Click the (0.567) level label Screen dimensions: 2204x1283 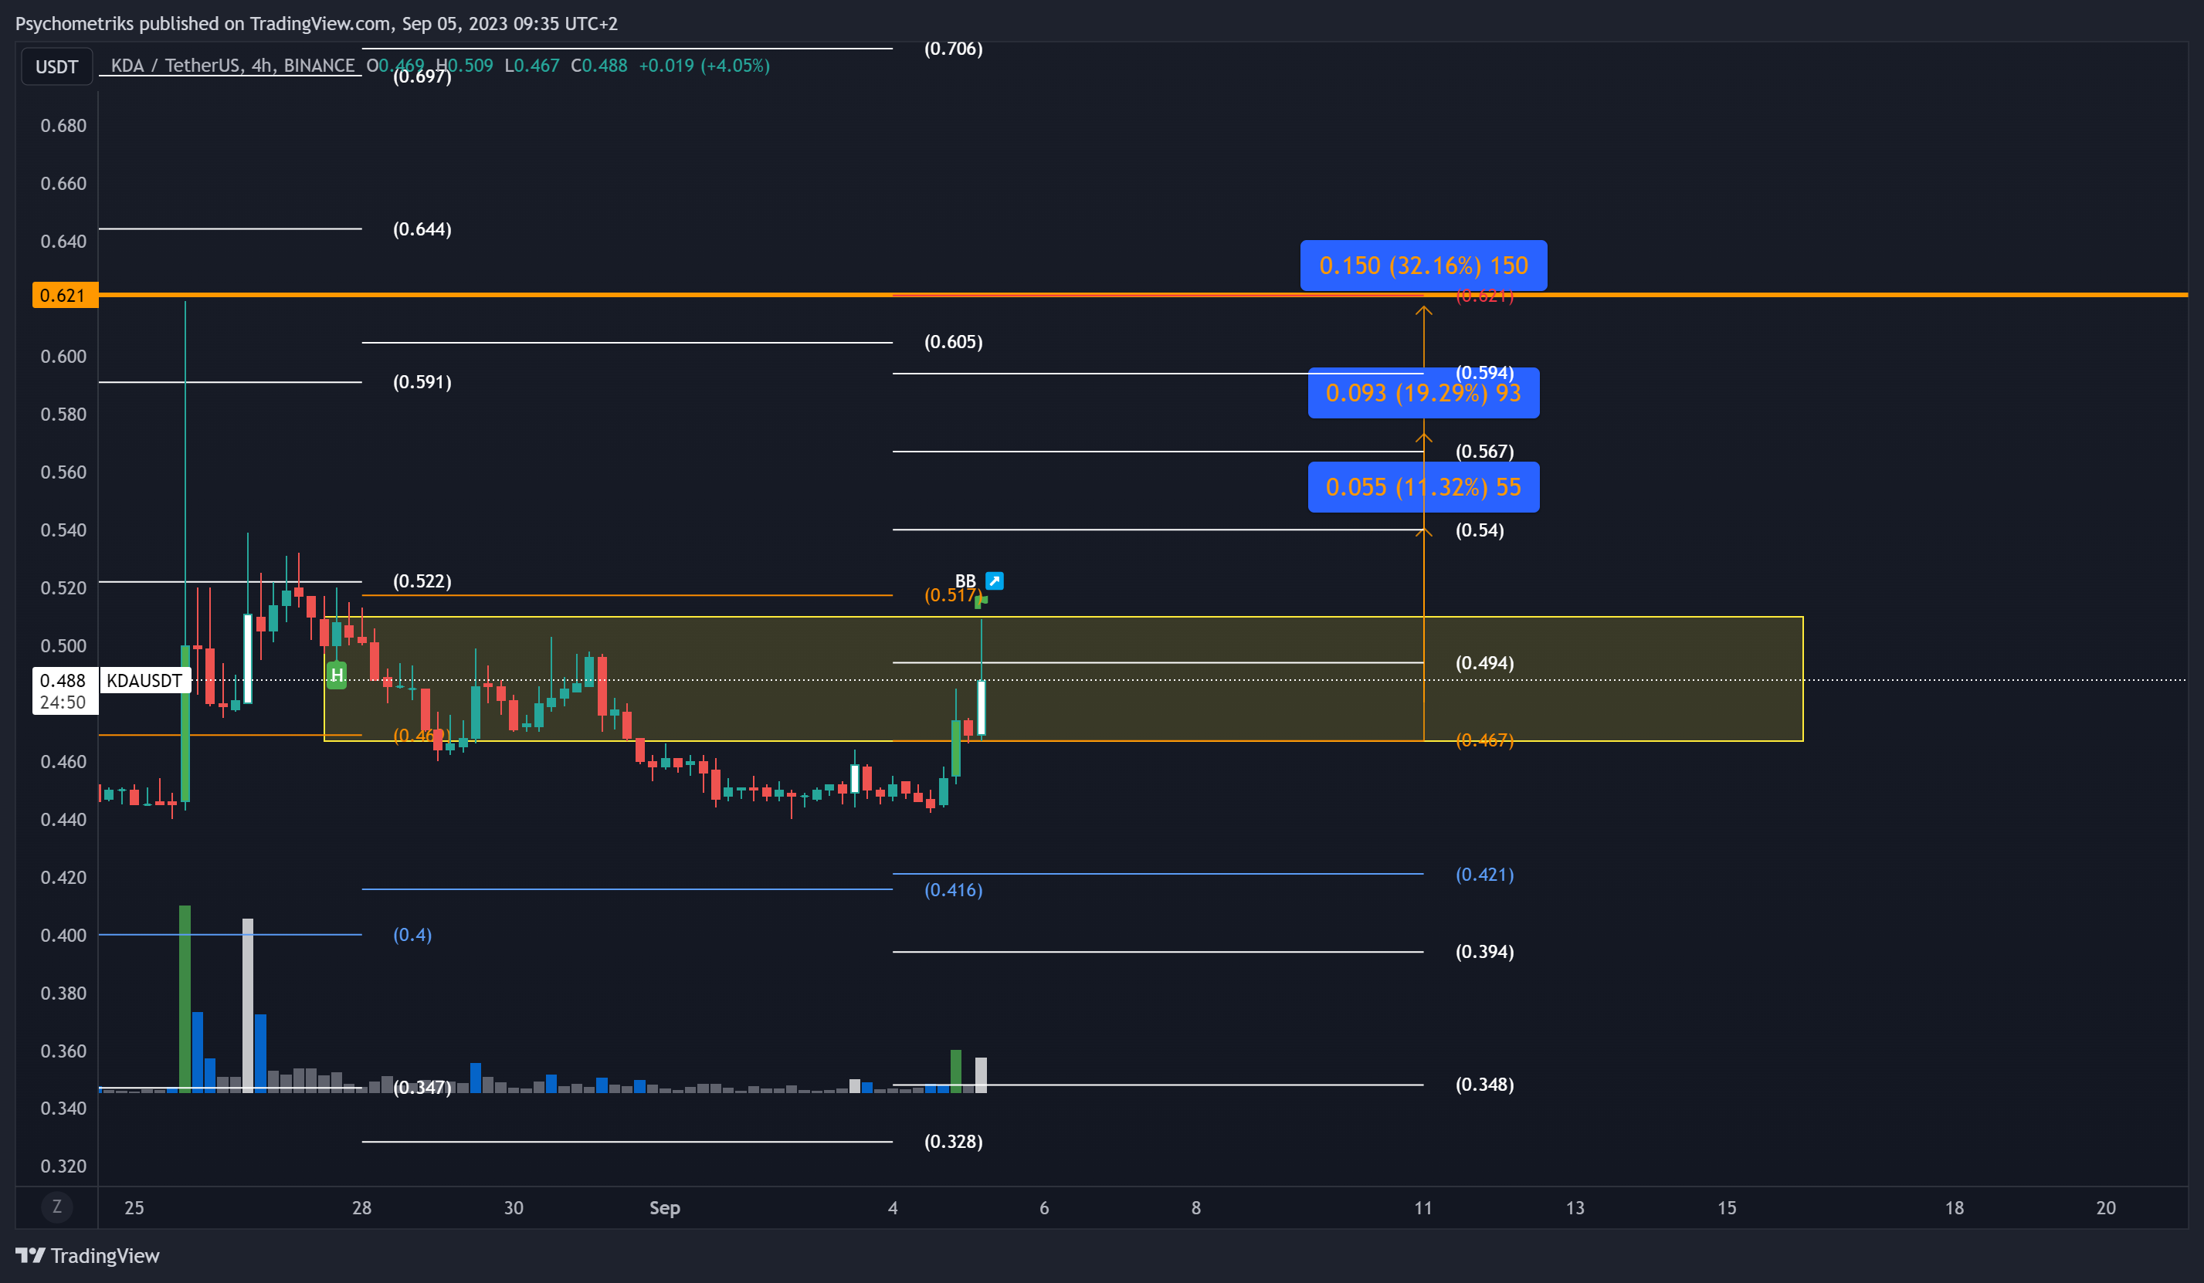[x=1485, y=452]
